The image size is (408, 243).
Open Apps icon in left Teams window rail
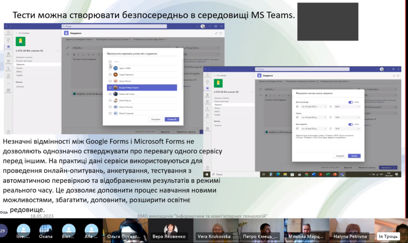click(x=8, y=90)
